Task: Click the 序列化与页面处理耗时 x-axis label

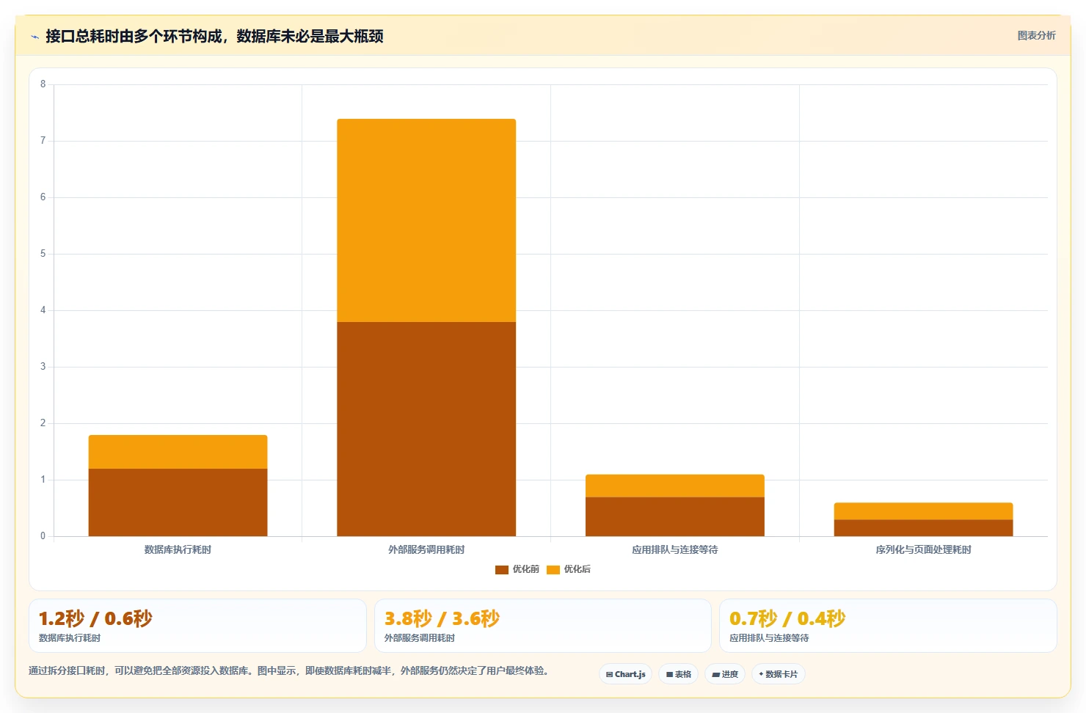Action: (923, 549)
